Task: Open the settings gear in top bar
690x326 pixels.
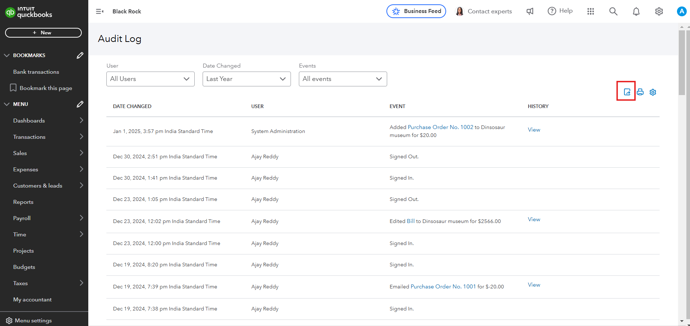Action: click(x=659, y=12)
